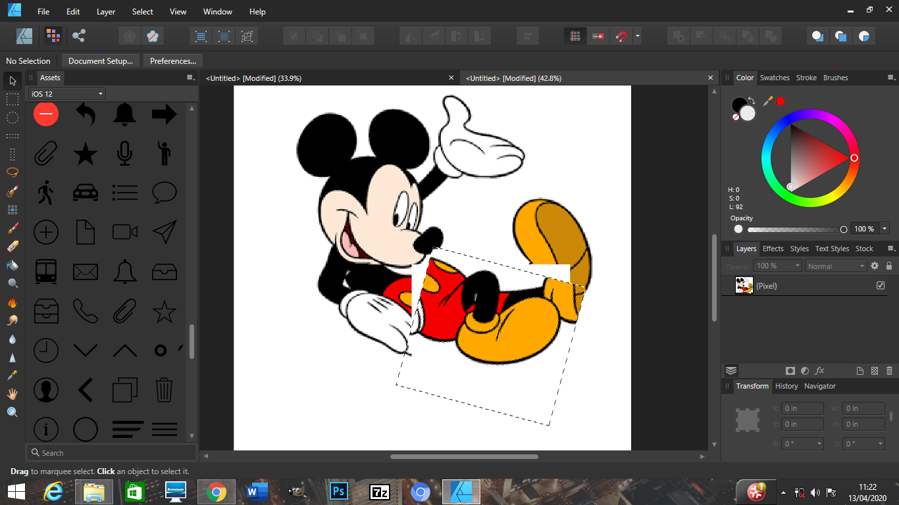The height and width of the screenshot is (505, 899).
Task: Open snapping options dropdown arrow
Action: (637, 36)
